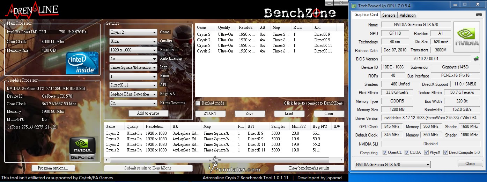The width and height of the screenshot is (487, 182).
Task: Open the Edge AA dropdown showing Laplace Edge Detection
Action: (x=133, y=94)
